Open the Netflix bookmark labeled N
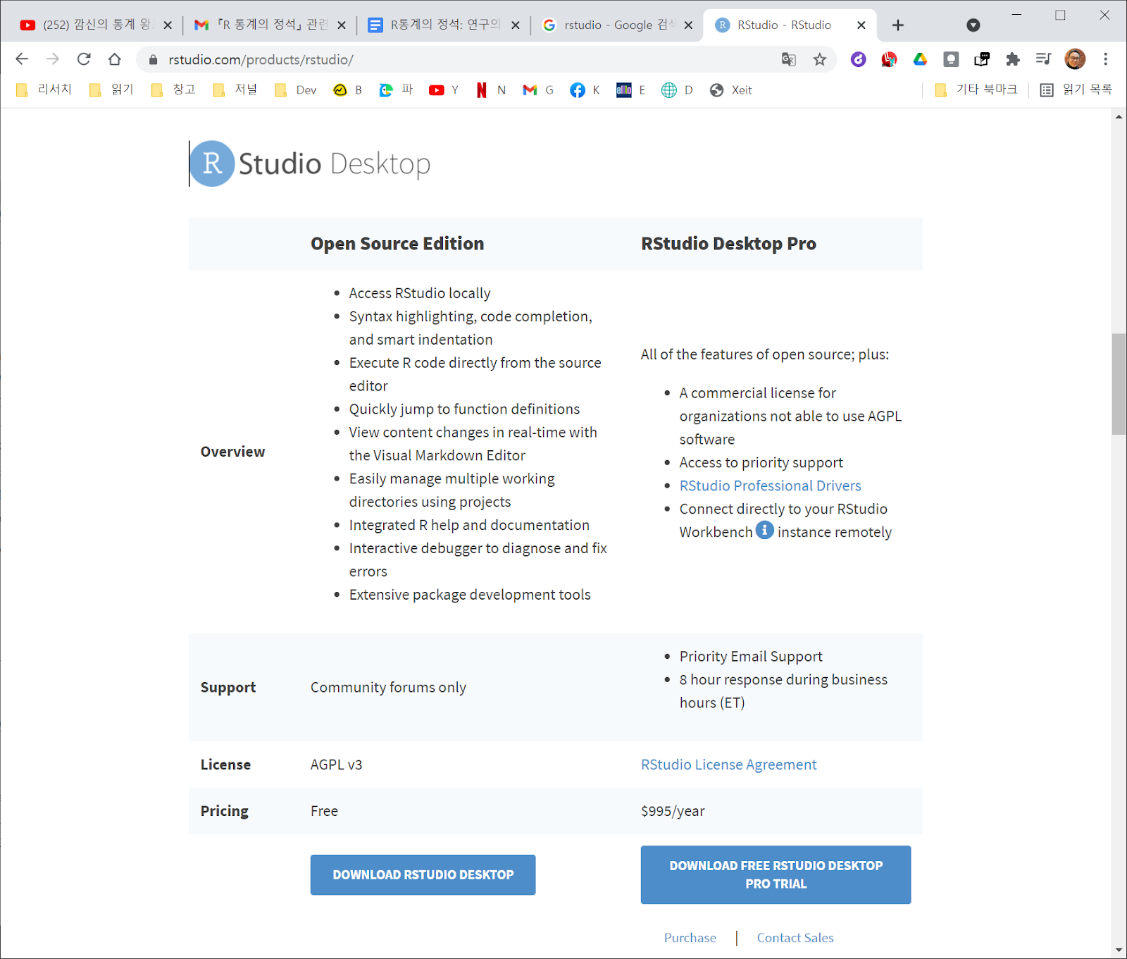The height and width of the screenshot is (959, 1127). (492, 90)
